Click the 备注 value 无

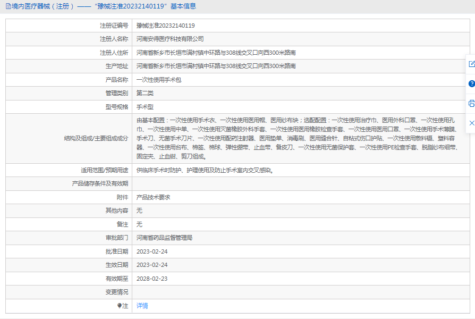point(139,224)
